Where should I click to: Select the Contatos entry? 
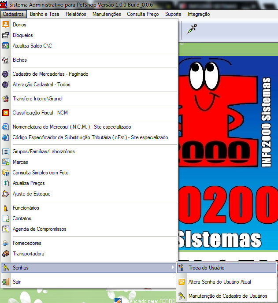(89, 218)
